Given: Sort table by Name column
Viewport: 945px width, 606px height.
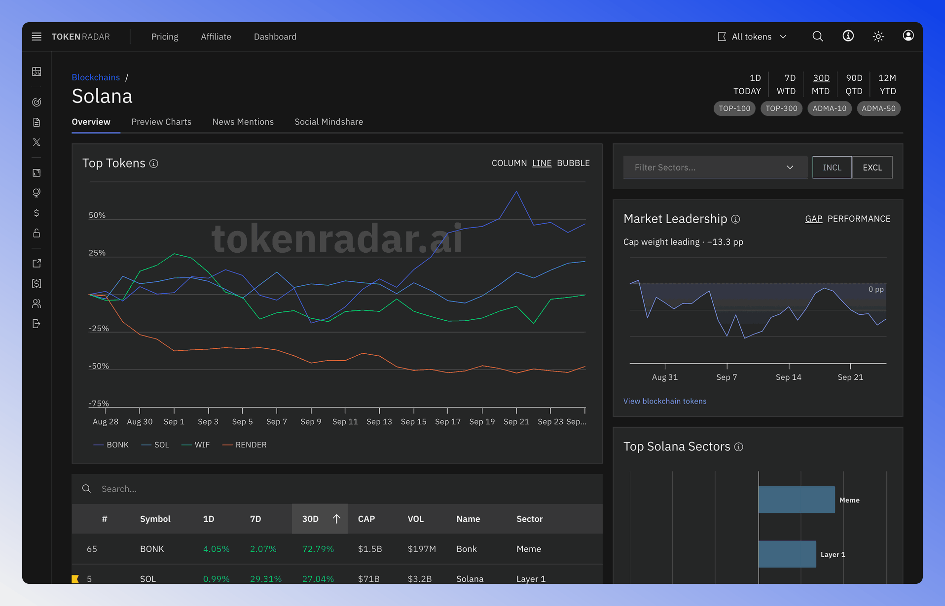Looking at the screenshot, I should (468, 519).
